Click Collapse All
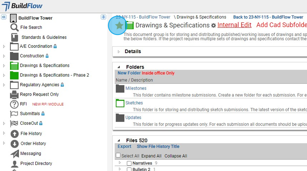Viewport: 307px width, 171px height. coord(176,156)
